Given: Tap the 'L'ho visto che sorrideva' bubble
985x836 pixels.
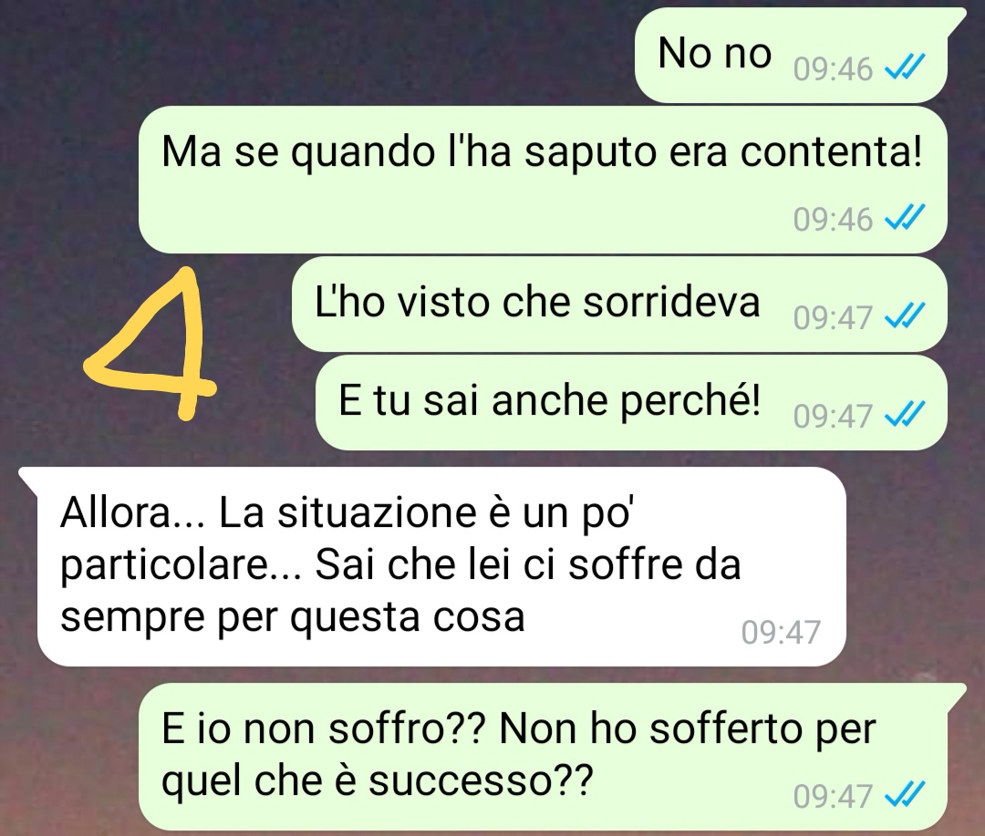Looking at the screenshot, I should coord(619,304).
